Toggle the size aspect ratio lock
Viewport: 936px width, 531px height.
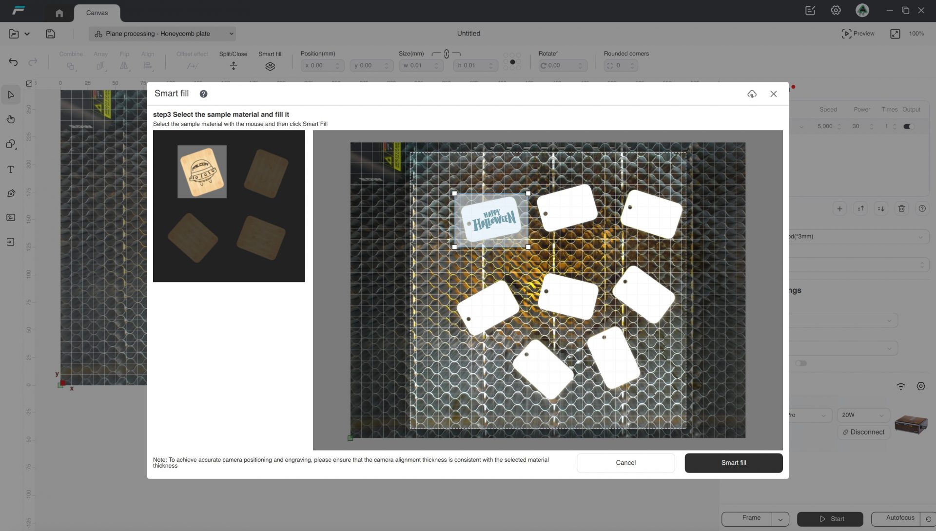click(x=446, y=54)
